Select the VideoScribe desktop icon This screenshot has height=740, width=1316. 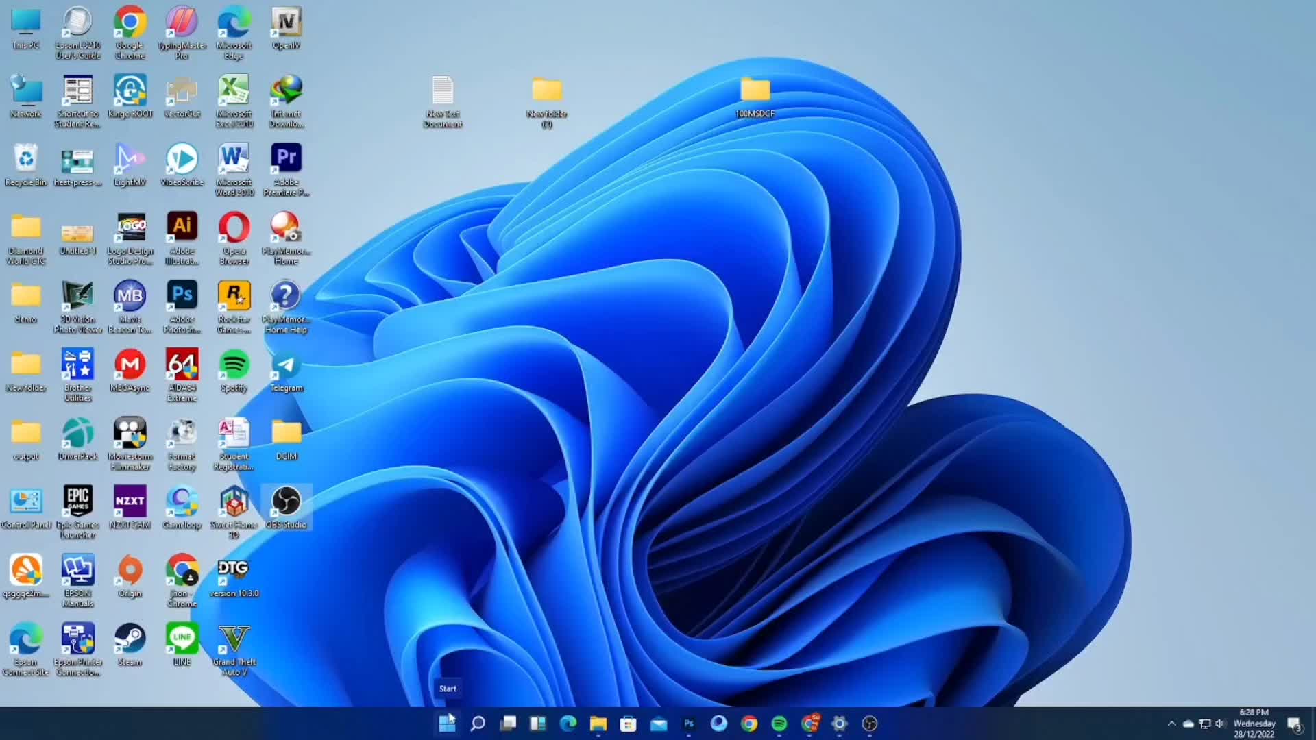(182, 166)
